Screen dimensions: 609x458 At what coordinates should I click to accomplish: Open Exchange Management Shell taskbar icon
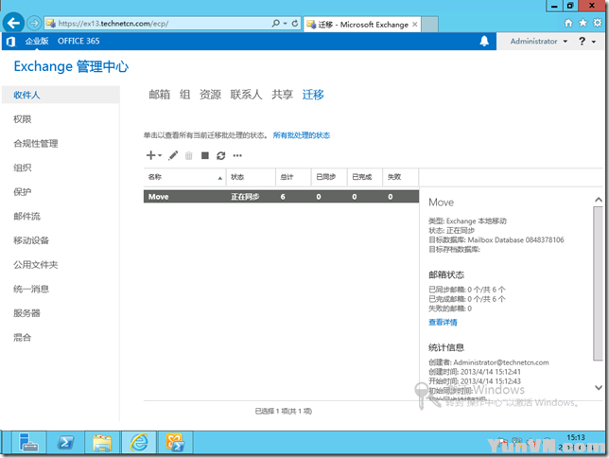pos(176,443)
